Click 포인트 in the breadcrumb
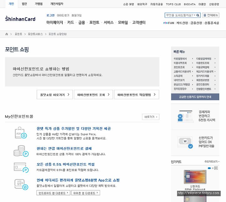 click(19, 34)
